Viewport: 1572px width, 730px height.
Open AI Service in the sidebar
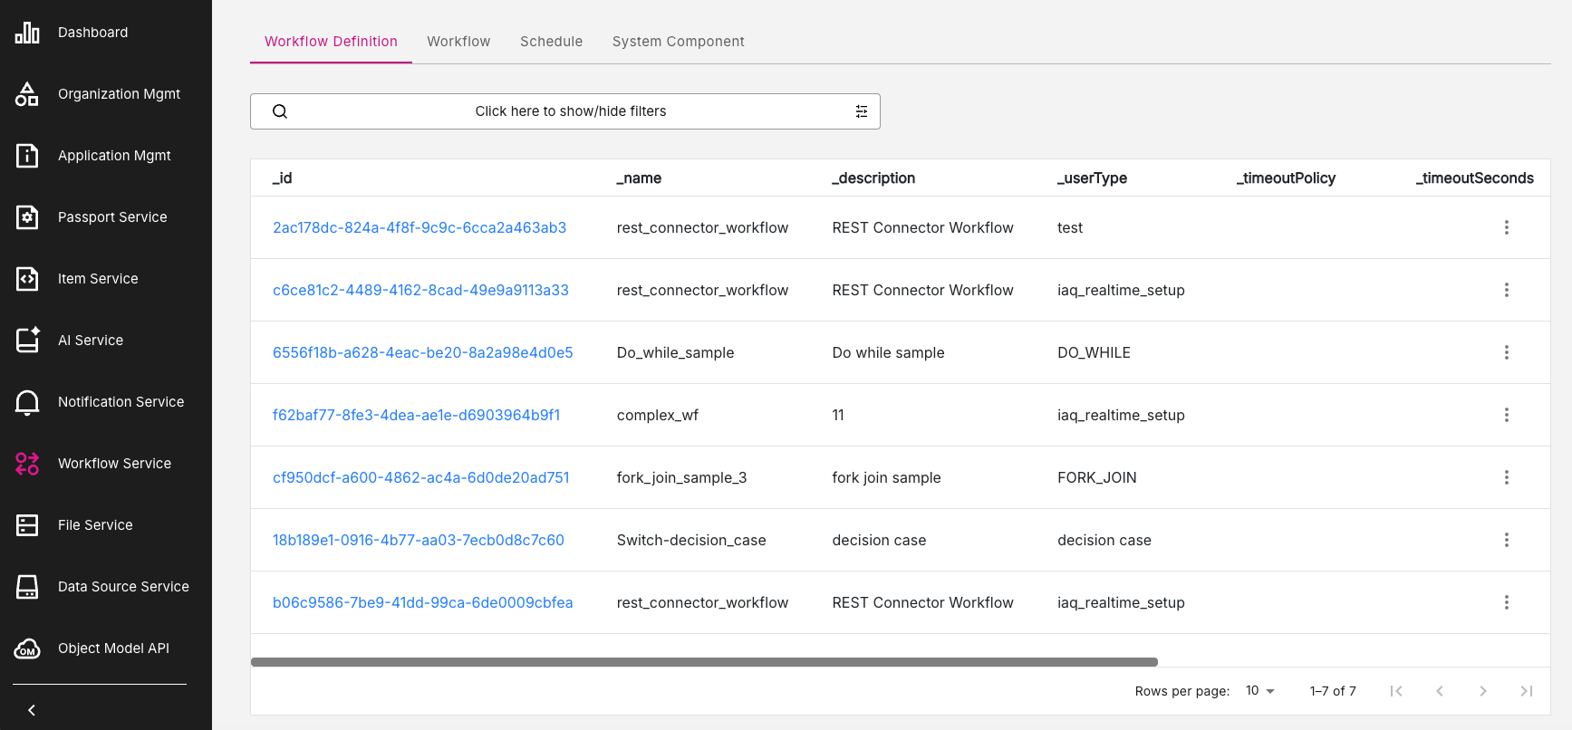click(x=91, y=341)
